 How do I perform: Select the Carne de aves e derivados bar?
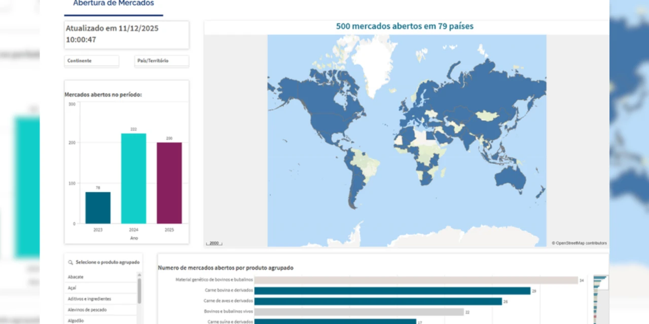378,301
